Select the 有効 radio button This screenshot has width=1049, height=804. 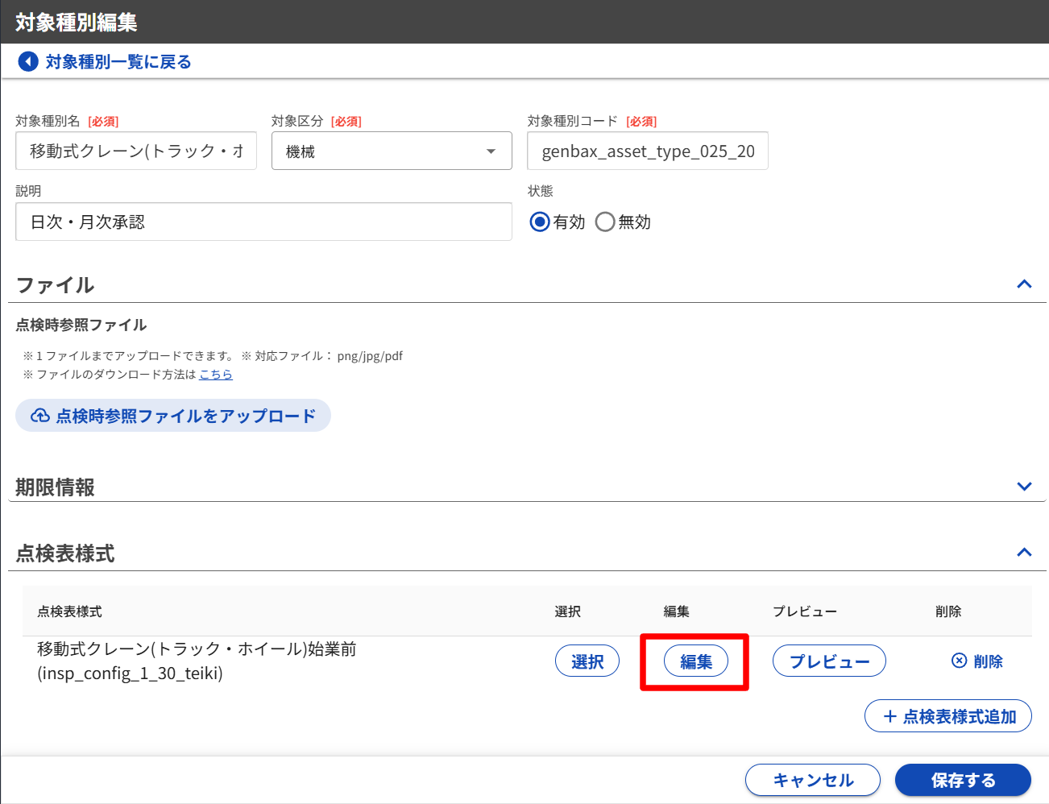540,222
